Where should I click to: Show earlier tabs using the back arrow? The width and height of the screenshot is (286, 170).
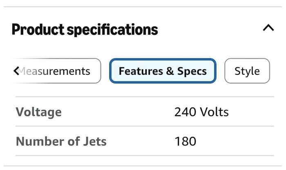pos(16,71)
